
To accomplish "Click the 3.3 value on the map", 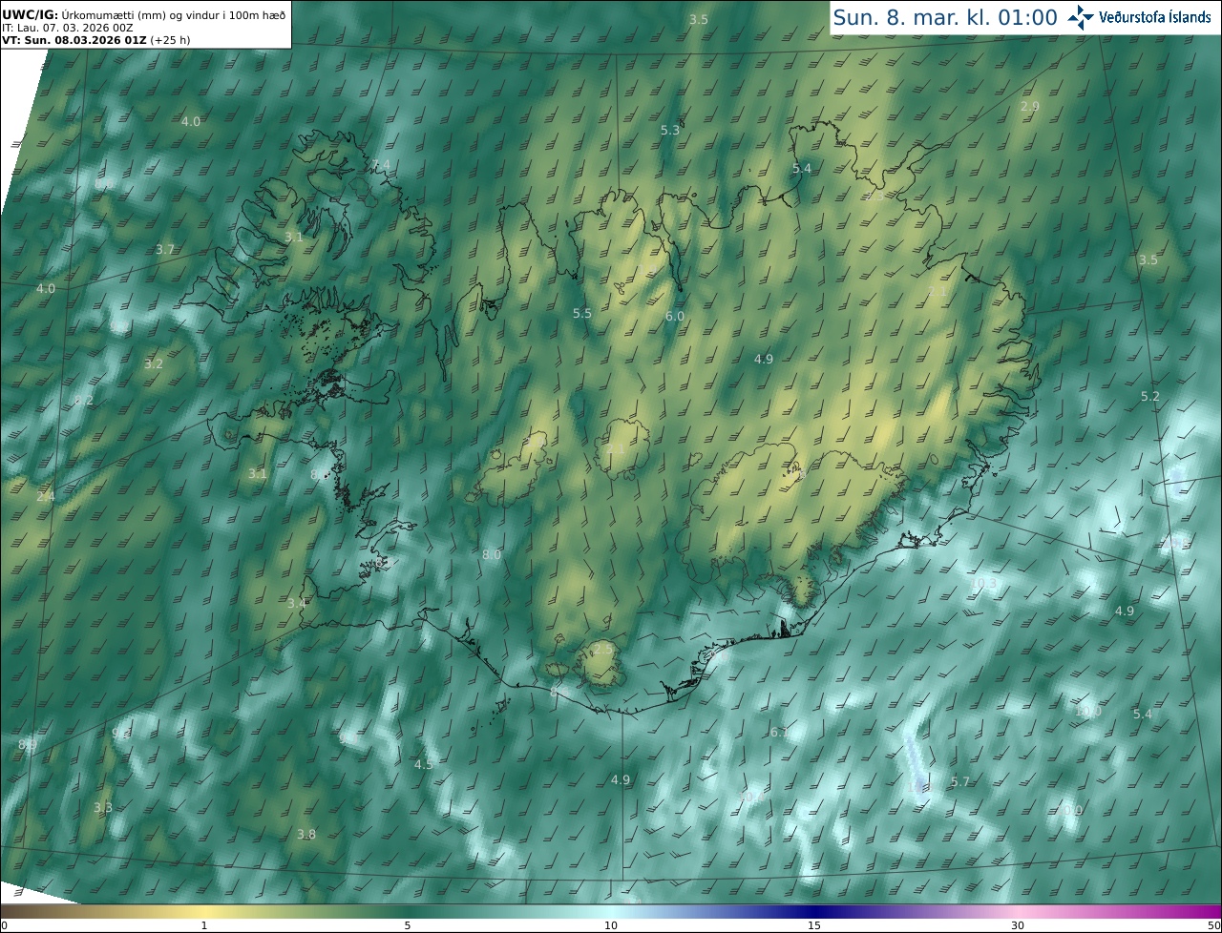I will coord(103,807).
